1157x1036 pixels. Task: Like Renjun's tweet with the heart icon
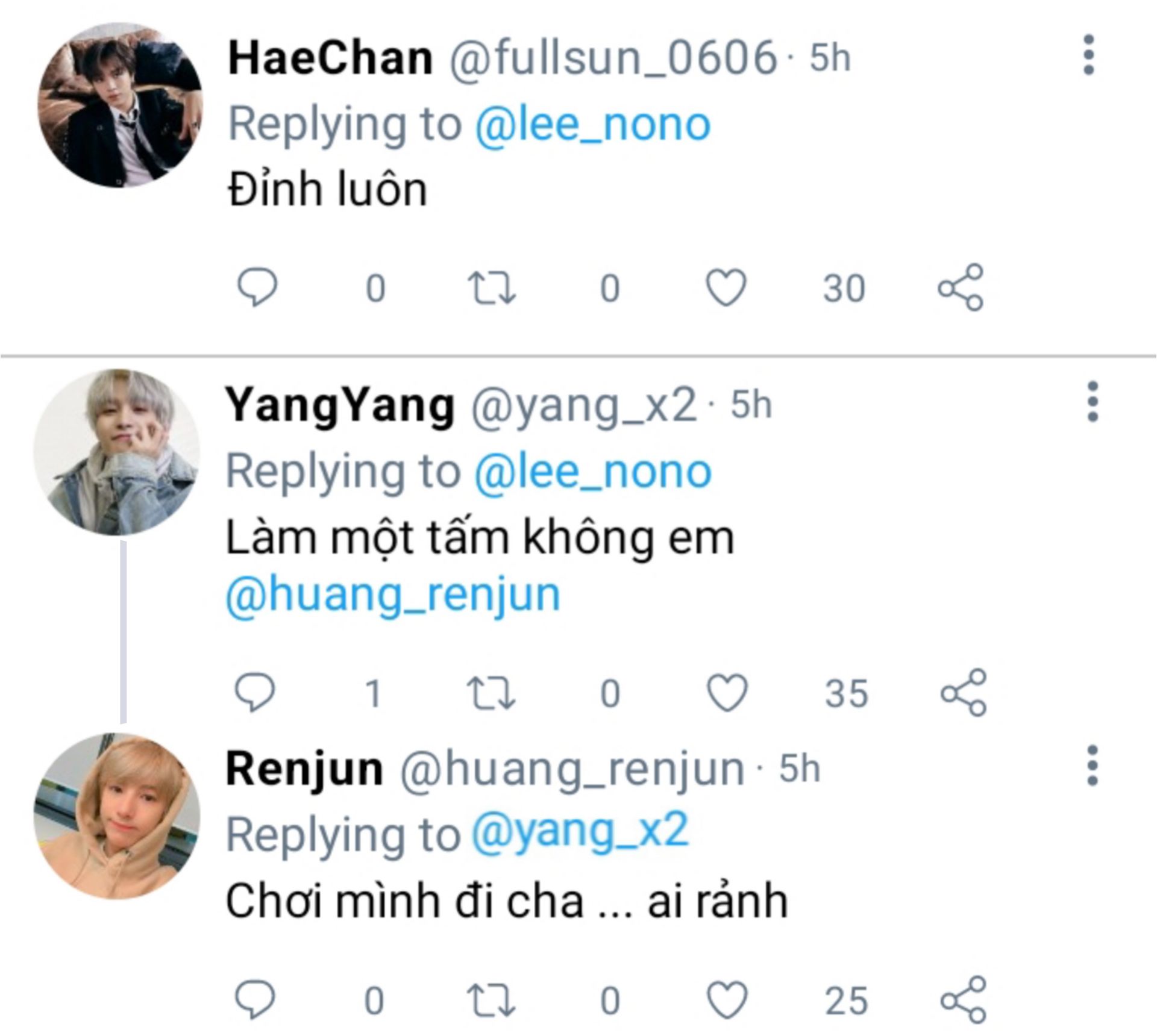(x=727, y=1000)
